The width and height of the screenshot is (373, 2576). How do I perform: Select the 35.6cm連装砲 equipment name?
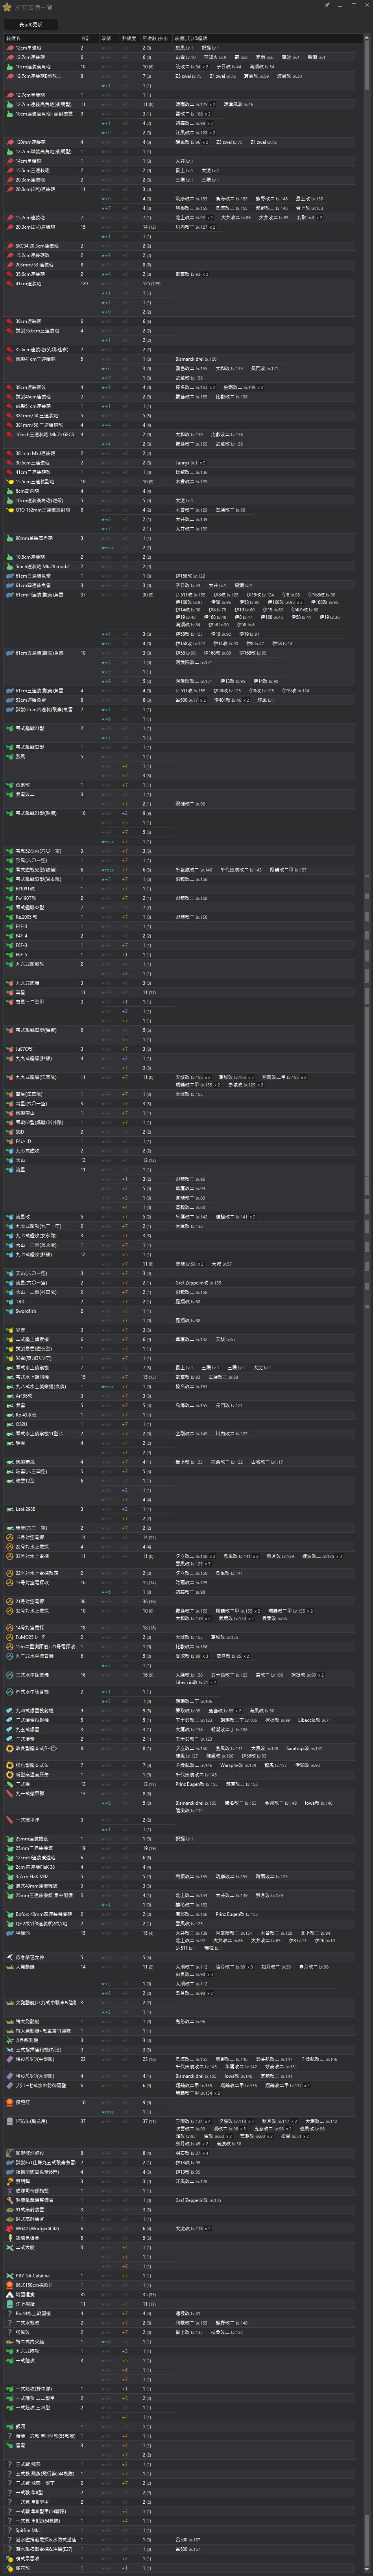coord(29,274)
